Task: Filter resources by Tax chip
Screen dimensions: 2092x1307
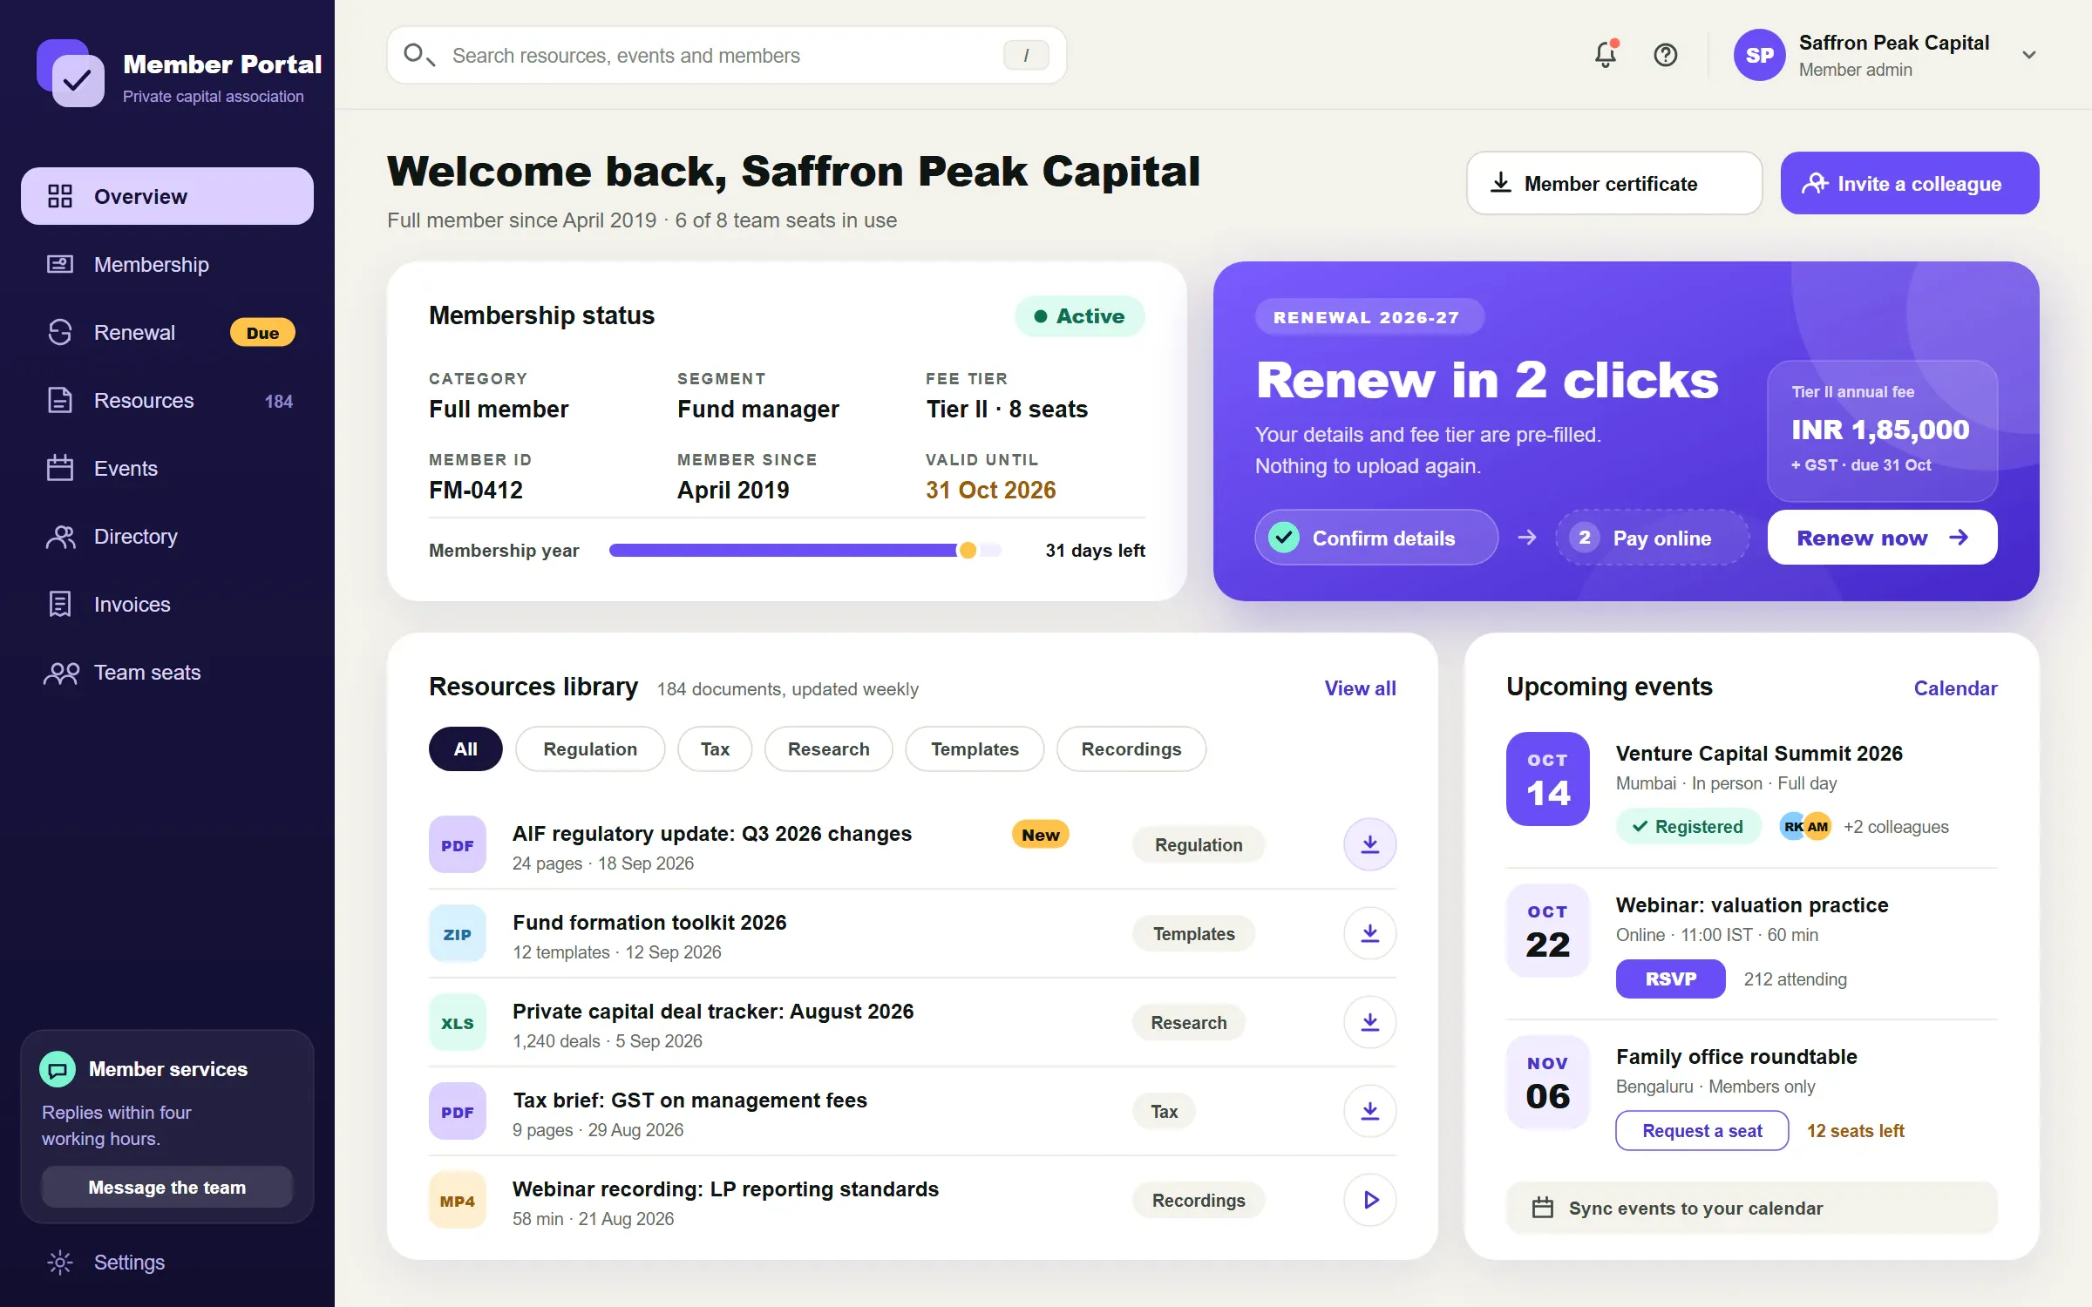Action: pos(715,748)
